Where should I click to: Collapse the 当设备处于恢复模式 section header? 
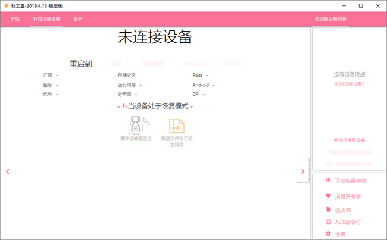tap(155, 106)
